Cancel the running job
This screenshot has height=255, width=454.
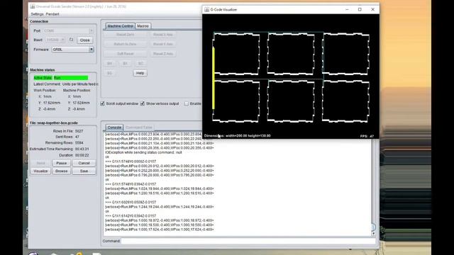pos(84,163)
